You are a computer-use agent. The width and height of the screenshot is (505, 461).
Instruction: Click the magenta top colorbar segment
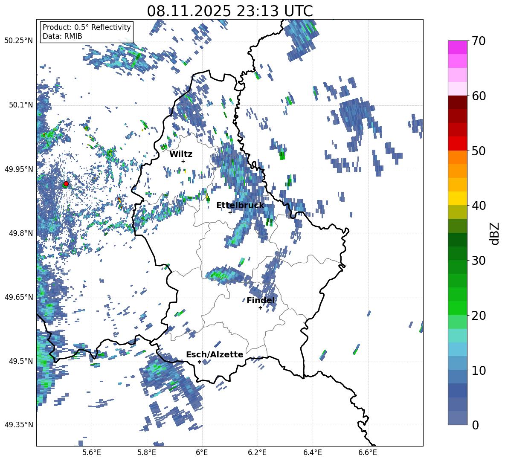(457, 47)
